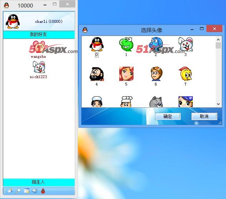Click scroll down arrow in avatar list
The image size is (226, 199).
click(x=219, y=104)
